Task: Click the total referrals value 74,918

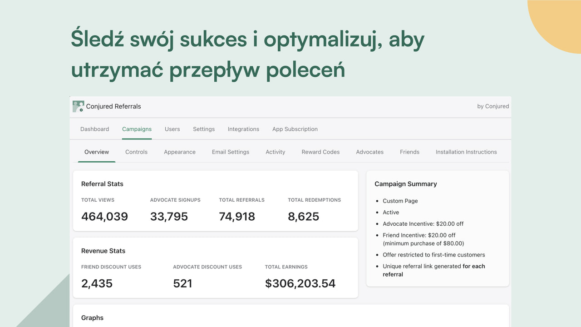Action: point(237,217)
